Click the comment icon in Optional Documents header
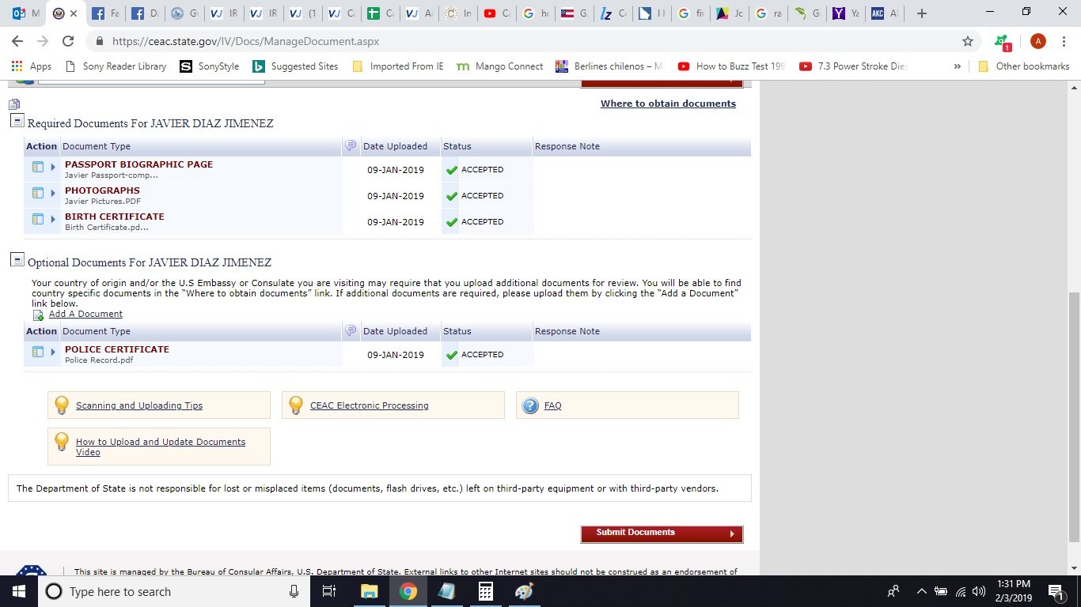The width and height of the screenshot is (1081, 607). pos(351,330)
